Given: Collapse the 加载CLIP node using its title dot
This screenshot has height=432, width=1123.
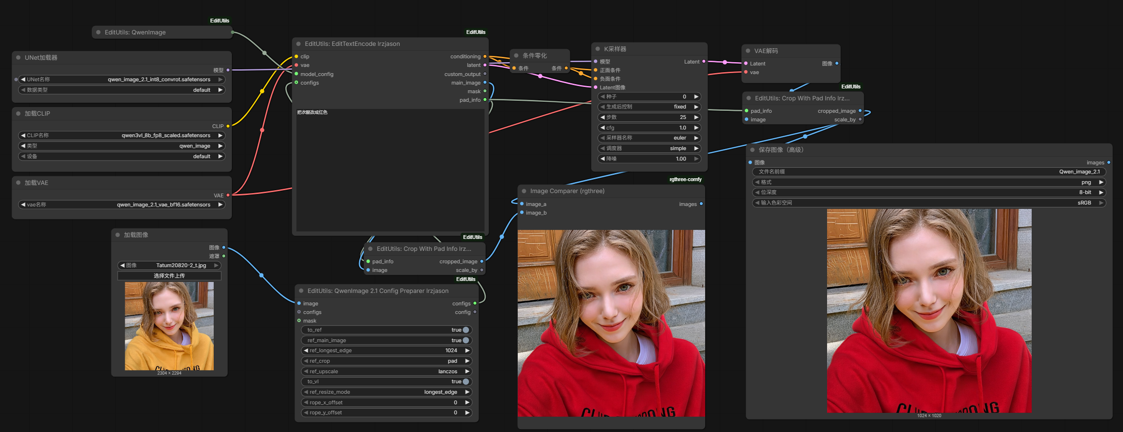Looking at the screenshot, I should click(x=18, y=113).
